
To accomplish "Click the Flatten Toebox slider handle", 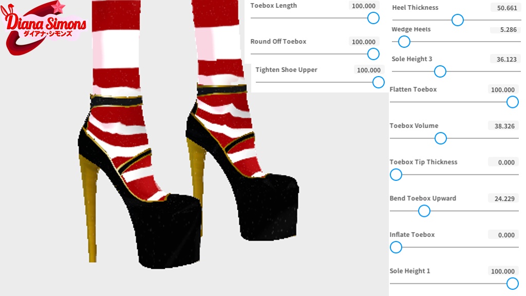I will click(x=512, y=102).
